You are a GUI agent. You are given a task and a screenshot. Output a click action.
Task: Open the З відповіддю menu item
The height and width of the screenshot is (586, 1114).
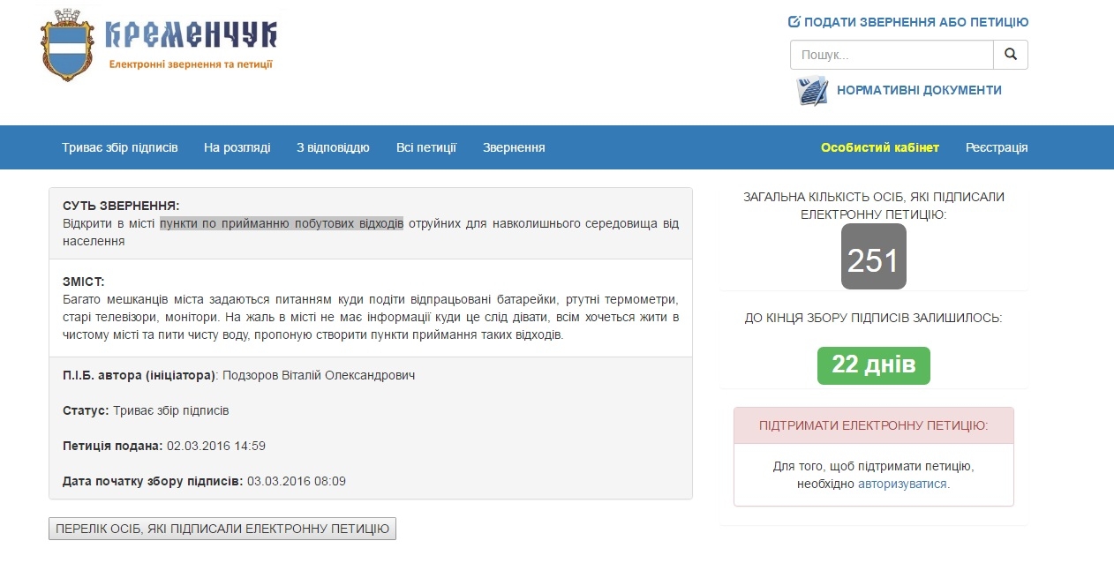point(333,147)
